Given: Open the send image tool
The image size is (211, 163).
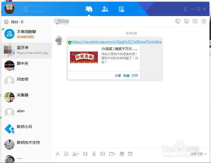Looking at the screenshot, I should tap(103, 154).
